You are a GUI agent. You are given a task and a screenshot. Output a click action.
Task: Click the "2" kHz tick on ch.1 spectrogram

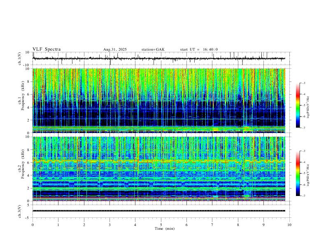coord(29,120)
